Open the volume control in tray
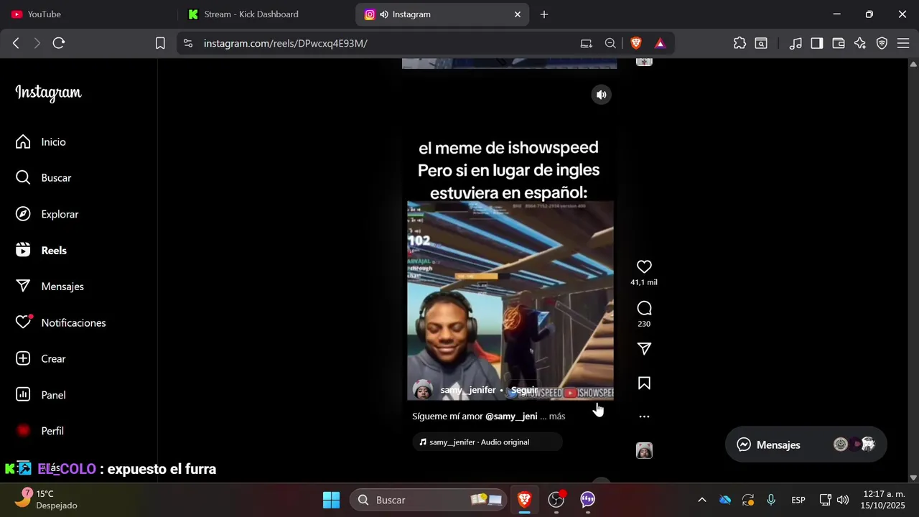919x517 pixels. [843, 500]
